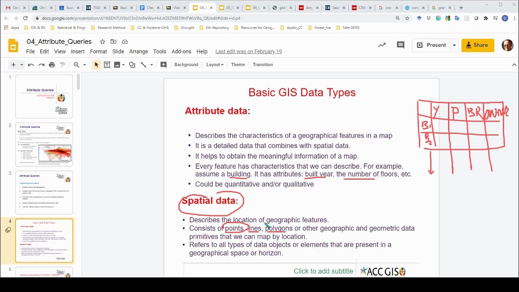Image resolution: width=519 pixels, height=292 pixels.
Task: Open the zoom level dropdown arrow
Action: tap(84, 65)
